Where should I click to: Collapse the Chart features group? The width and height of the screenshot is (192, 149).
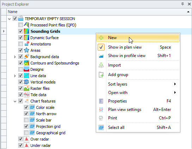click(15, 101)
